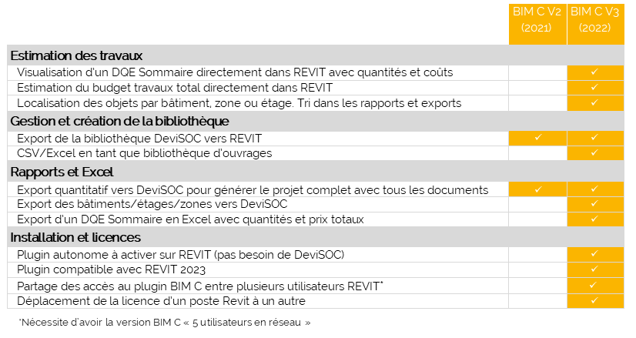Viewport: 636px width, 338px height.
Task: Click the BIM C V2 (2021) column header
Action: coord(537,20)
